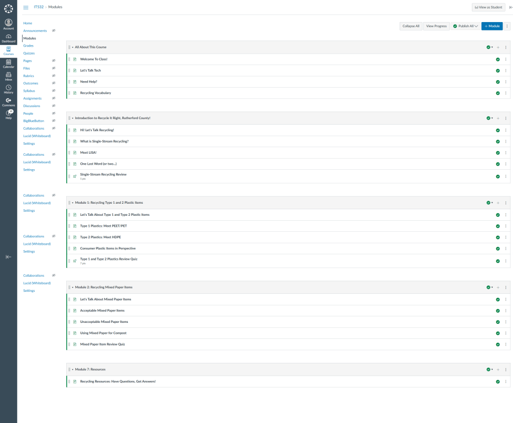The image size is (513, 423).
Task: Toggle the hamburger course menu icon
Action: (26, 7)
